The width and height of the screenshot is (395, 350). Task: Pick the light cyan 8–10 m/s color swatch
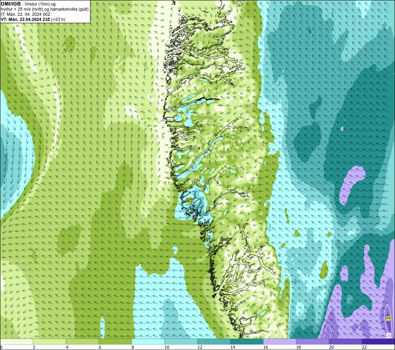click(x=148, y=341)
